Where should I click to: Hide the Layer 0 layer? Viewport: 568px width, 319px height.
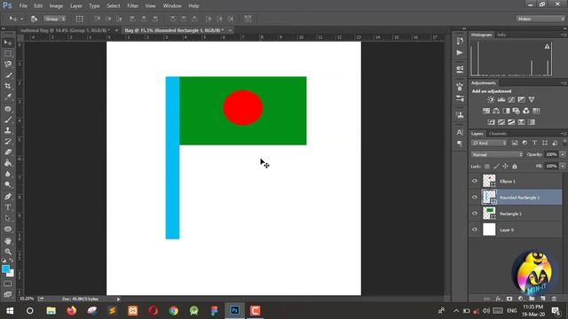[475, 230]
